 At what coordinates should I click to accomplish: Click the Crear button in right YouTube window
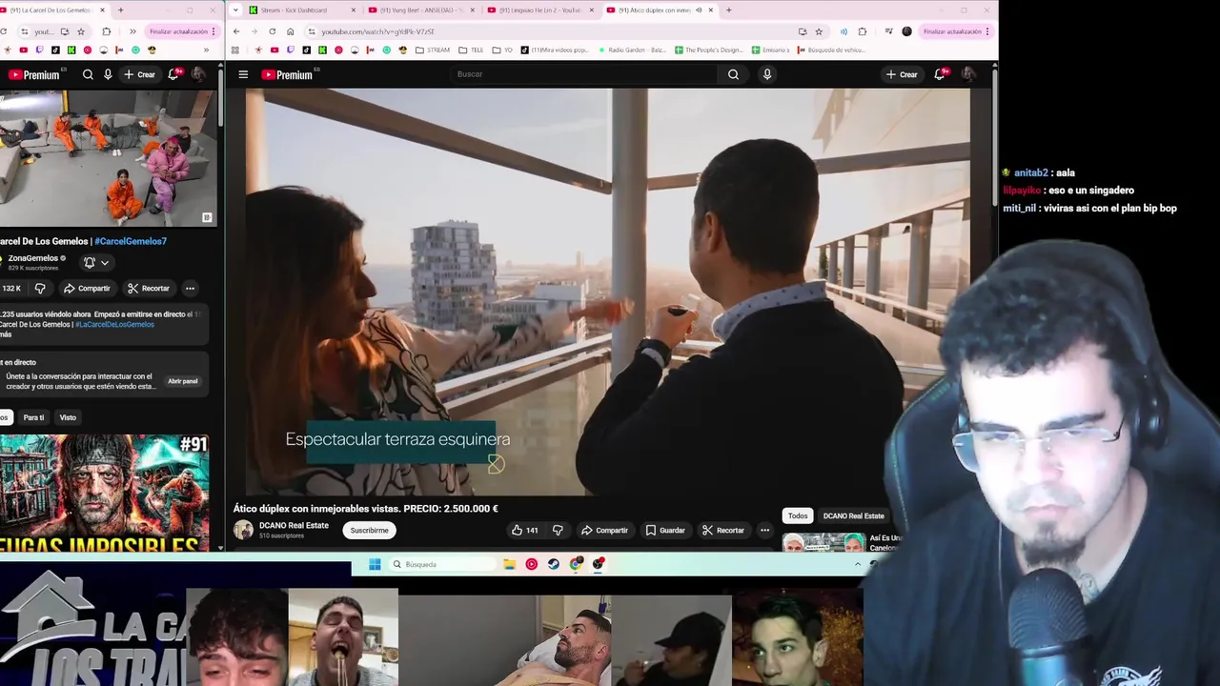[902, 74]
